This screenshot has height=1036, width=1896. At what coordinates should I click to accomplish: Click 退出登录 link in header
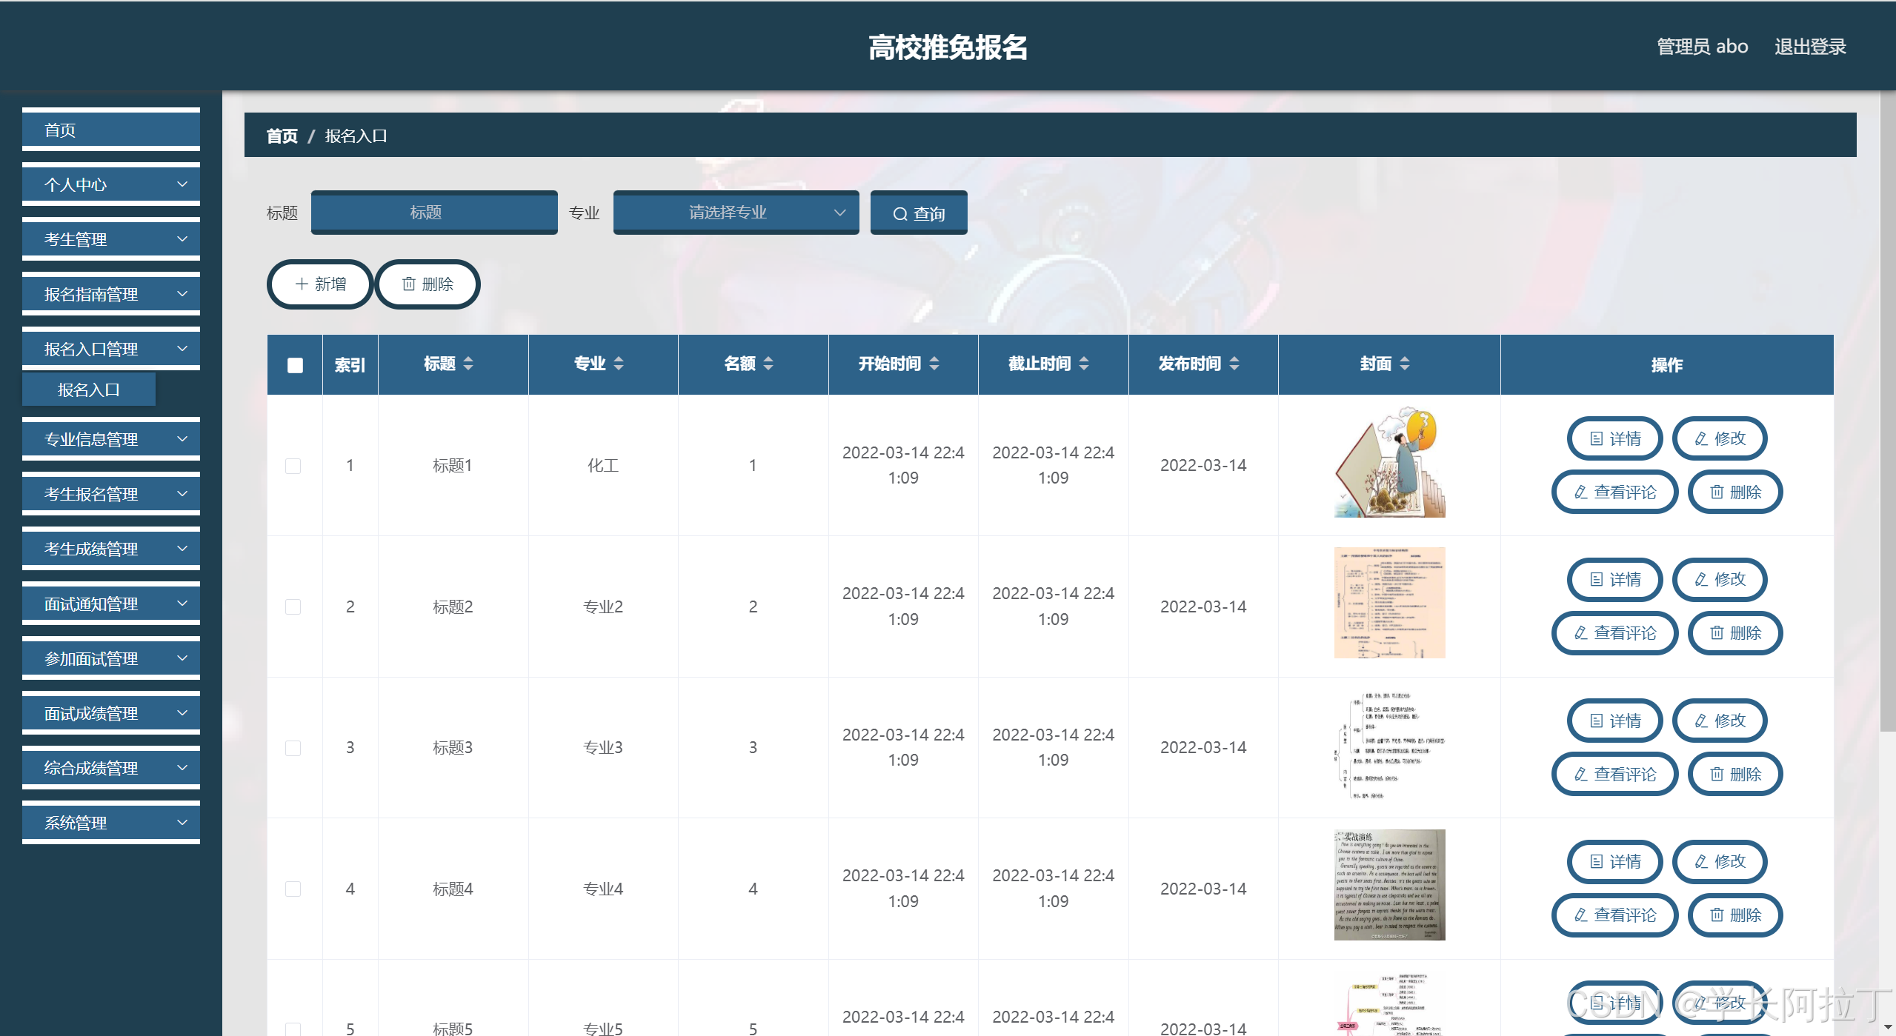(1809, 47)
